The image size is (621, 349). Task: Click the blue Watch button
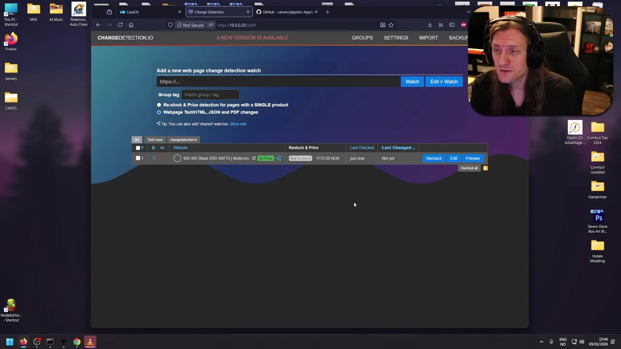click(412, 81)
